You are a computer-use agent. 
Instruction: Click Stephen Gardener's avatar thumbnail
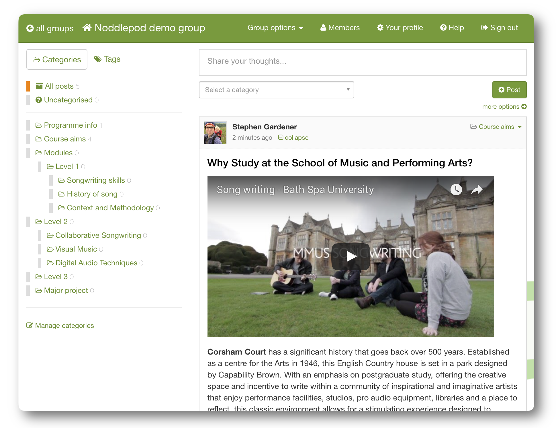[x=215, y=133]
